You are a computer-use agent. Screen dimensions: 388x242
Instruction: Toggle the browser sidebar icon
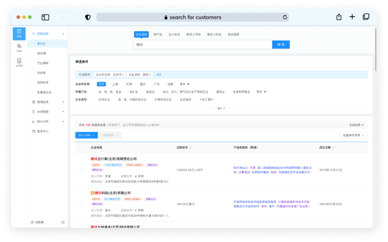pyautogui.click(x=45, y=17)
